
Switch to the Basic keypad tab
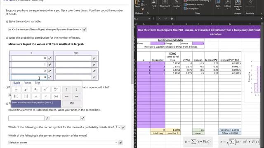pyautogui.click(x=16, y=83)
